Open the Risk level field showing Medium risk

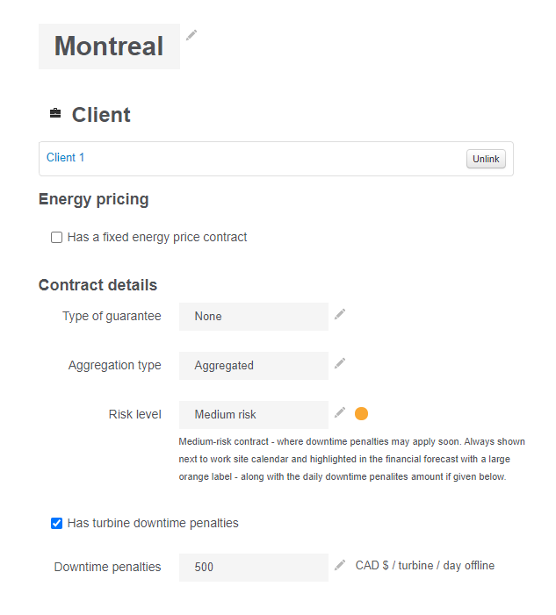pos(253,415)
